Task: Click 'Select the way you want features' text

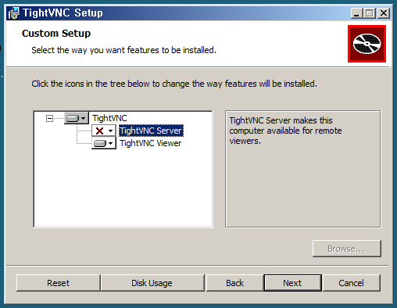Action: point(123,50)
